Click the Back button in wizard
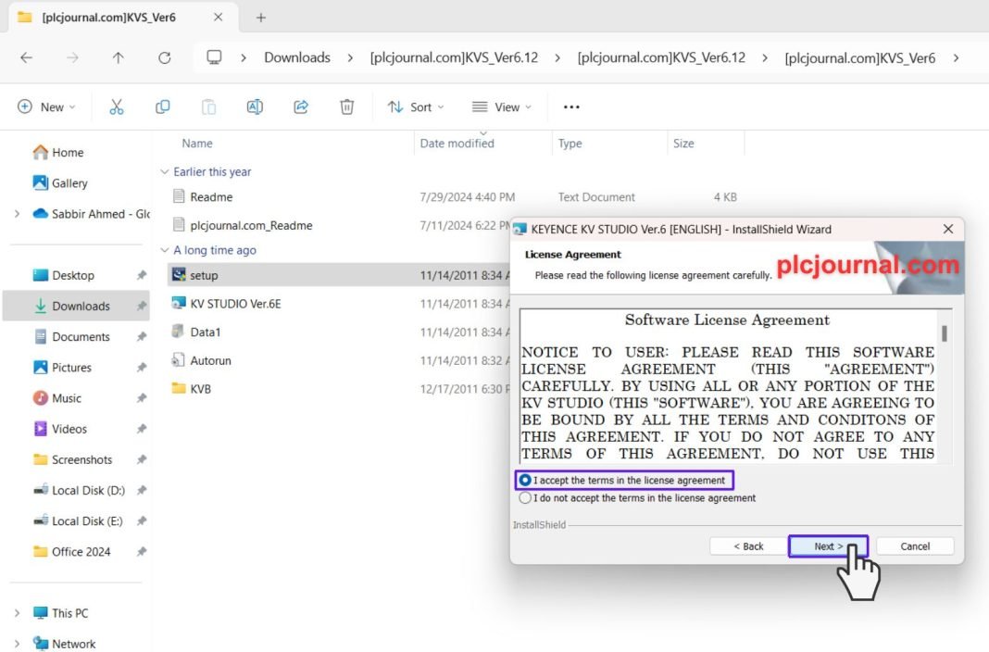 click(x=748, y=546)
